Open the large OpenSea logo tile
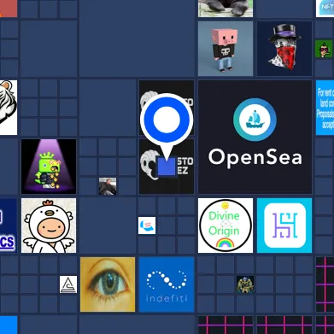The image size is (334, 334). (x=255, y=137)
